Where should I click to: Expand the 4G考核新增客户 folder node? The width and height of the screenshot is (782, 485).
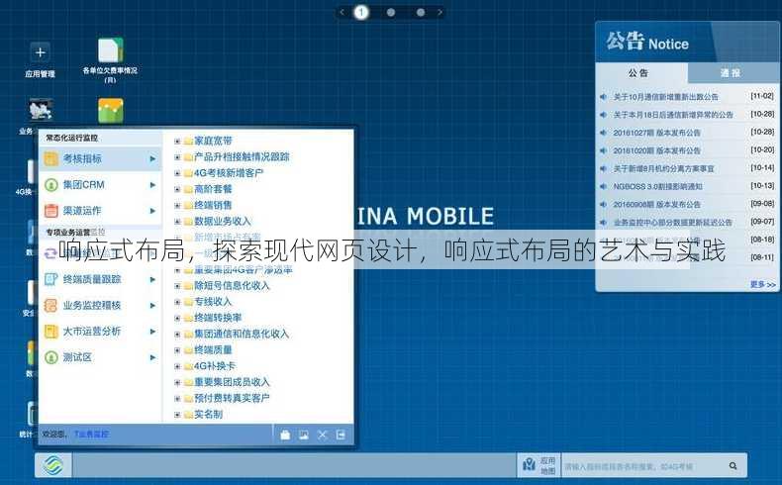(x=177, y=173)
